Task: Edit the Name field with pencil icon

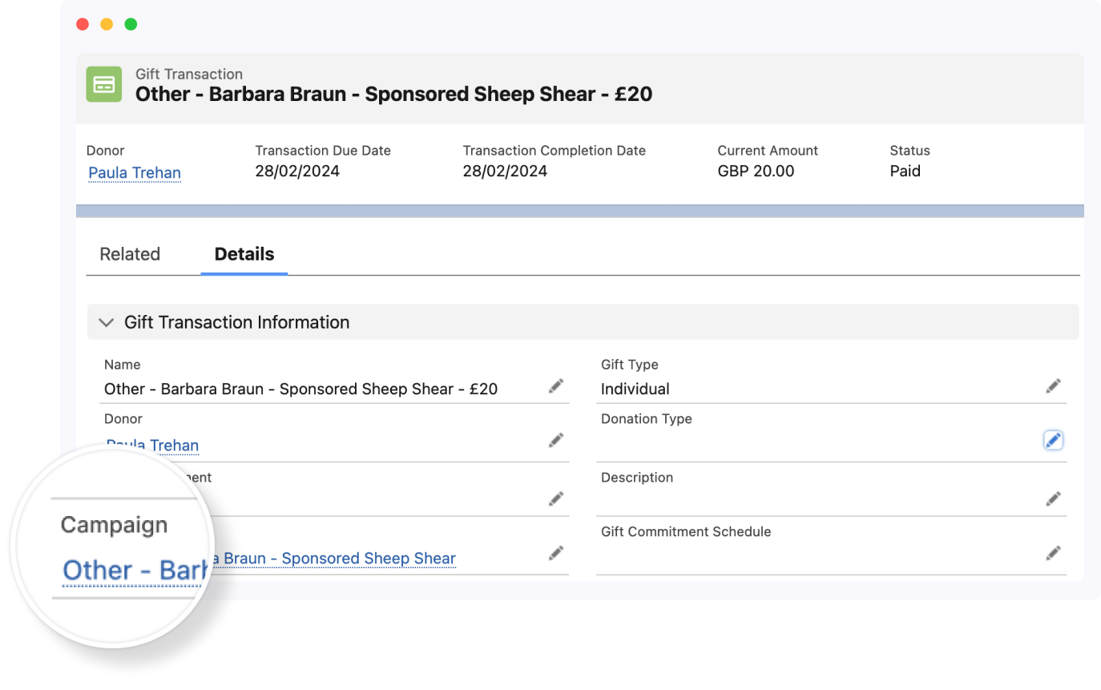Action: [x=556, y=386]
